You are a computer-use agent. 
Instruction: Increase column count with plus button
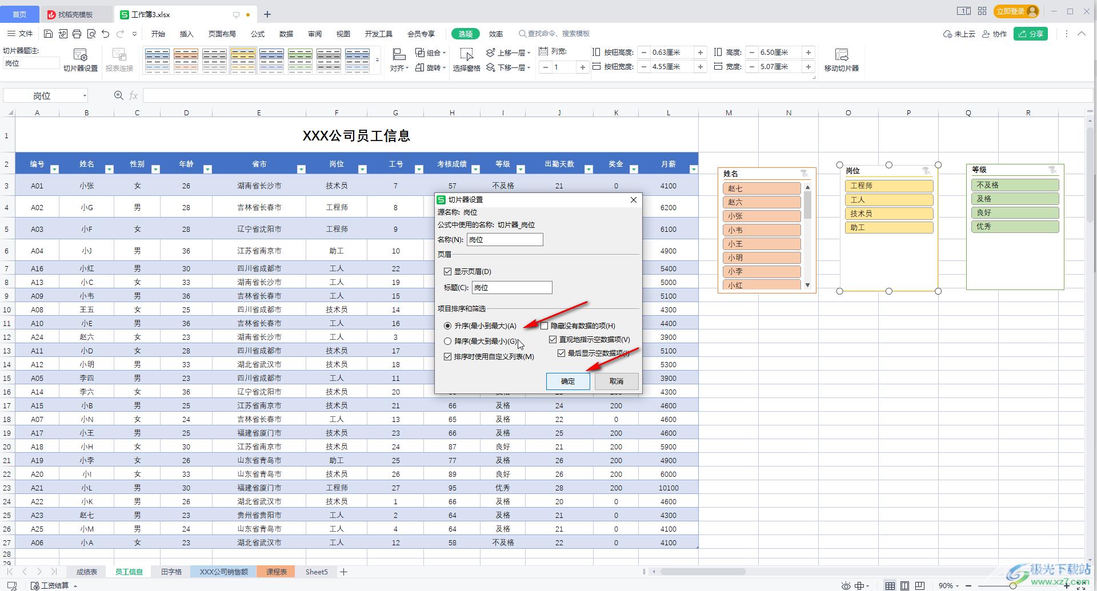(x=582, y=67)
